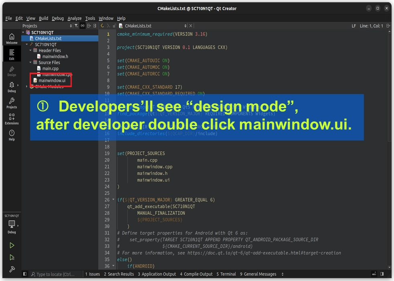394x281 pixels.
Task: Show the 2 Search Results pane
Action: pyautogui.click(x=119, y=274)
